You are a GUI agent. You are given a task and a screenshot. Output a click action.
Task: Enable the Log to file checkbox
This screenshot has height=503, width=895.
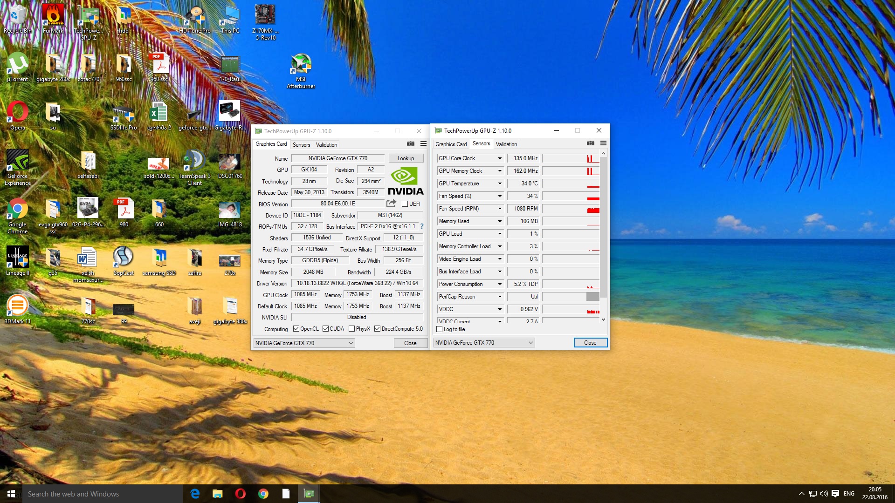pos(439,329)
